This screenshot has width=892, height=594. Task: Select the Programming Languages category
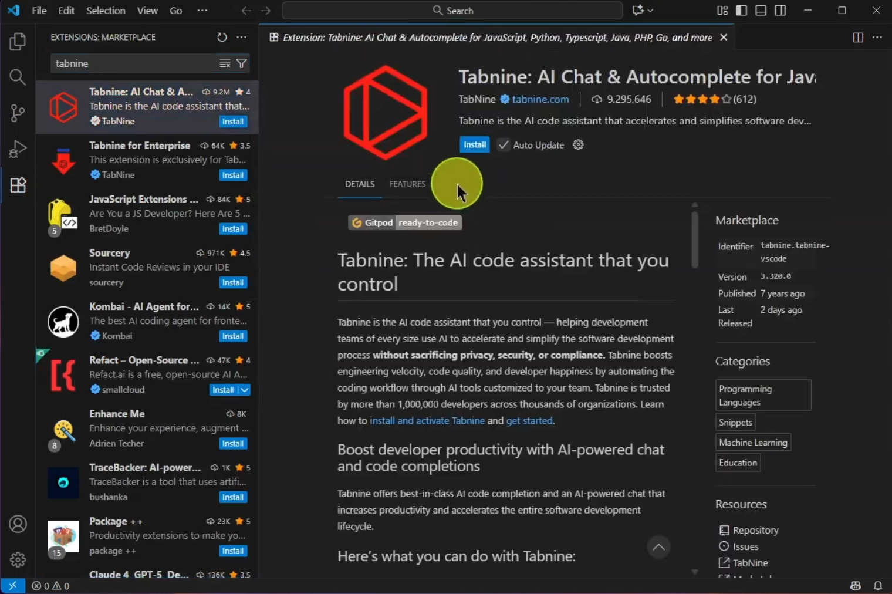(x=763, y=395)
